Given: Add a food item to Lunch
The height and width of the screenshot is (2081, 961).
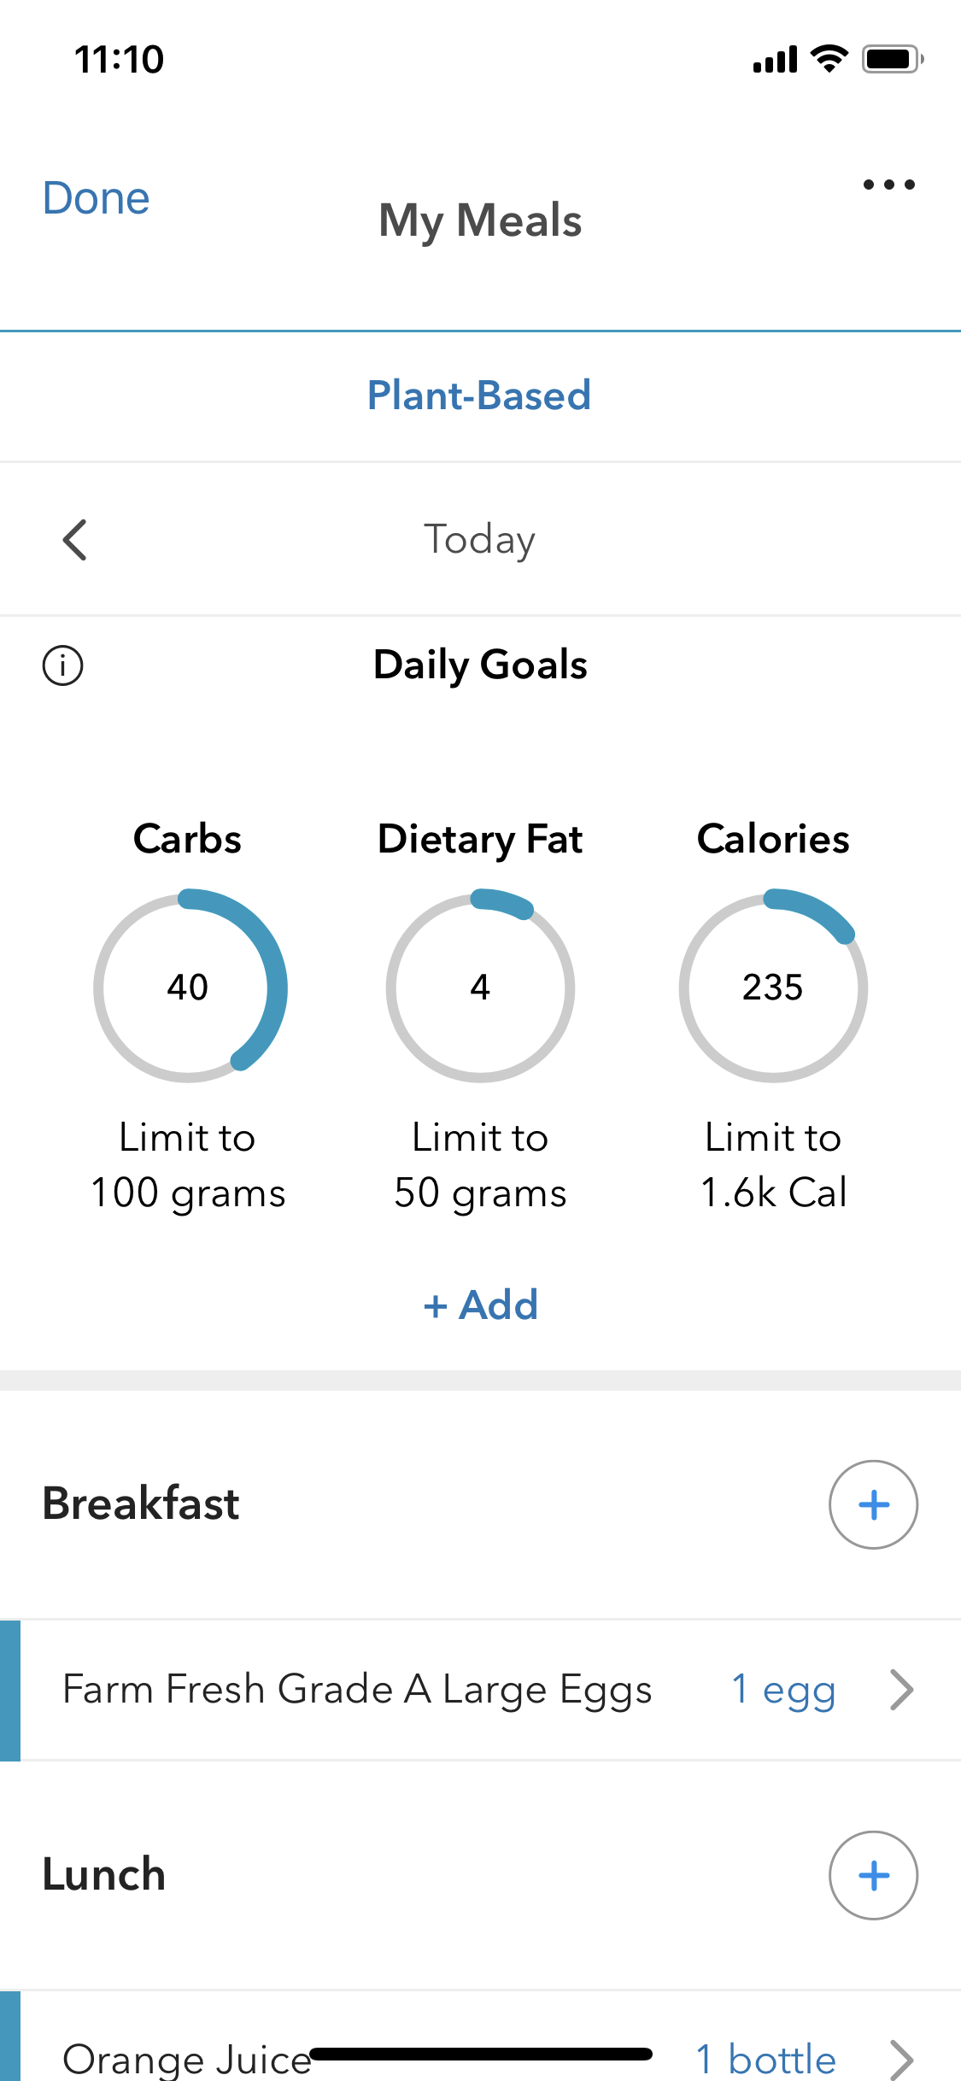Looking at the screenshot, I should tap(873, 1875).
